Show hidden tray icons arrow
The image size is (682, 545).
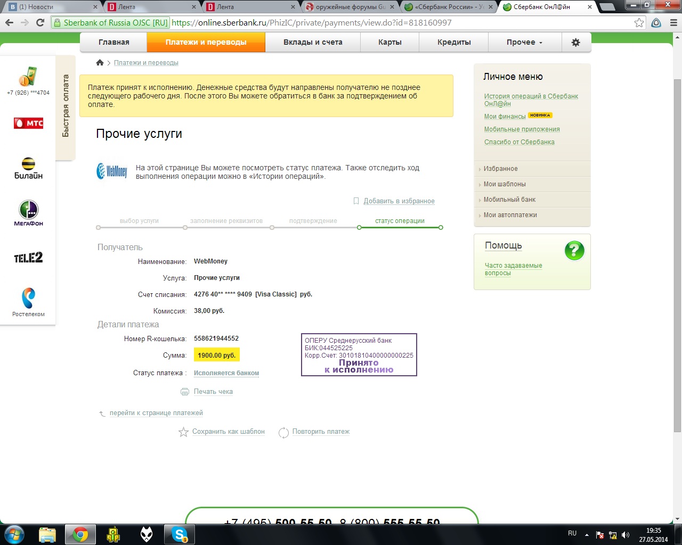coord(587,535)
